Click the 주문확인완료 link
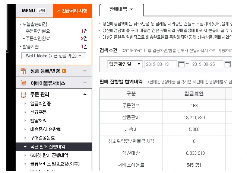Screen dimensions: 247x173 (x=38, y=38)
